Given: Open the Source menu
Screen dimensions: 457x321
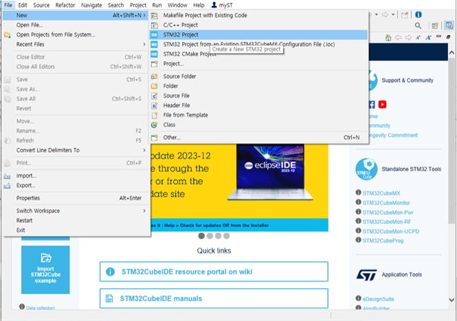Looking at the screenshot, I should click(x=41, y=5).
